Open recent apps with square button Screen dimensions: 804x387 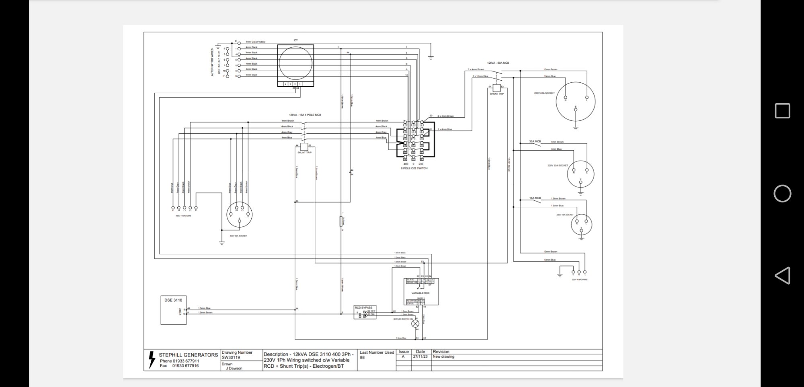(782, 111)
